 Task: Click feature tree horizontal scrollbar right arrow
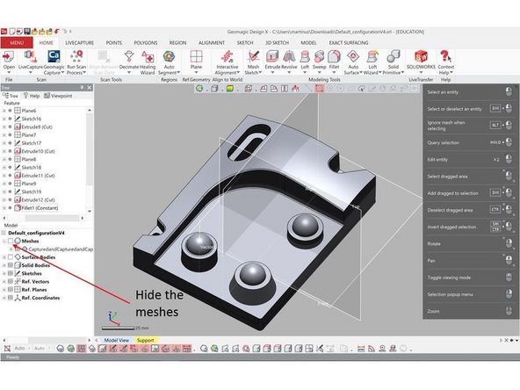pos(83,218)
